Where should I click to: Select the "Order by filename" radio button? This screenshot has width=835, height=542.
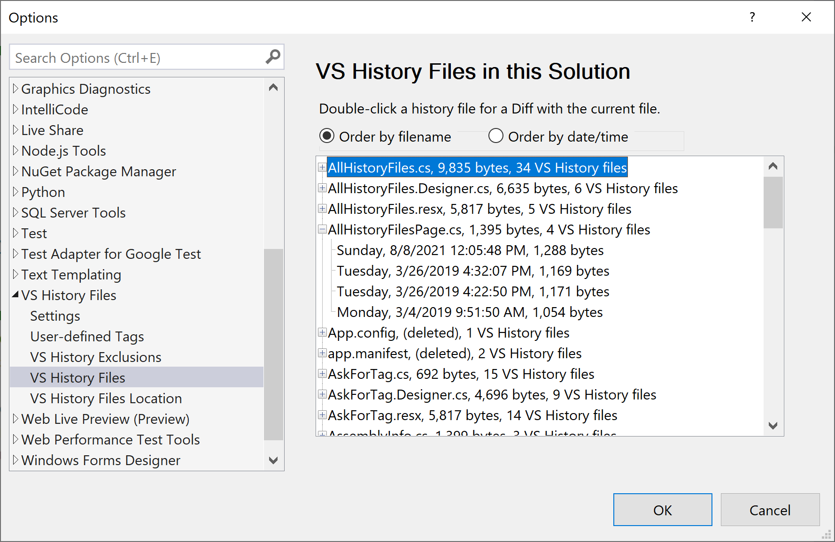326,136
